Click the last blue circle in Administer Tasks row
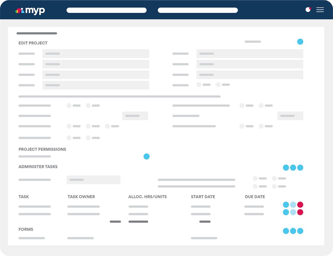The width and height of the screenshot is (333, 256). (300, 168)
